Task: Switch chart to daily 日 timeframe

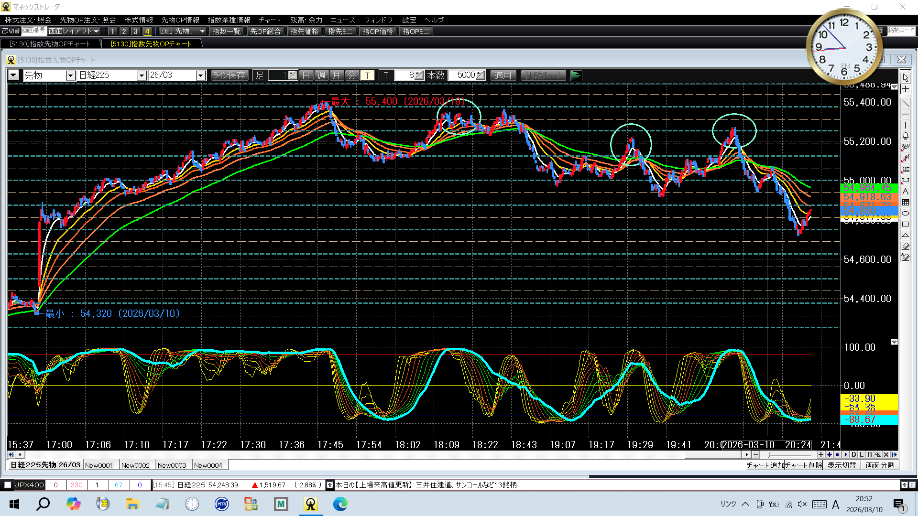Action: point(306,75)
